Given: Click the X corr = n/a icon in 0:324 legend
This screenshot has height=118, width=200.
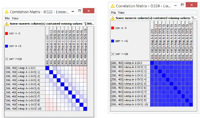Looking at the screenshot, I should [113, 54].
